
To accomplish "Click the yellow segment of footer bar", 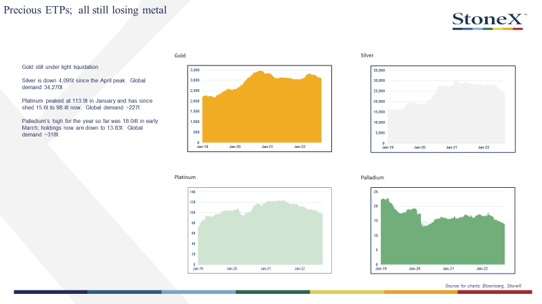I will point(347,292).
